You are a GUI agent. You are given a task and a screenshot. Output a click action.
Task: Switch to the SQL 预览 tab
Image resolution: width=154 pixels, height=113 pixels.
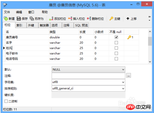[x=81, y=25]
